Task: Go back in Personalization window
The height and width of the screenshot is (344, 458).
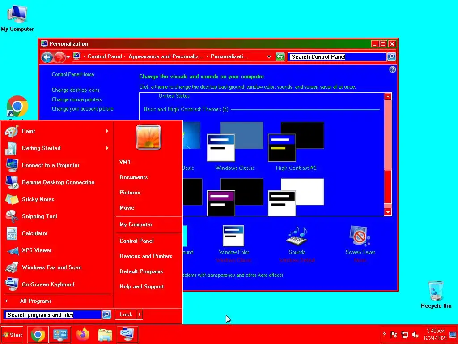Action: click(47, 57)
